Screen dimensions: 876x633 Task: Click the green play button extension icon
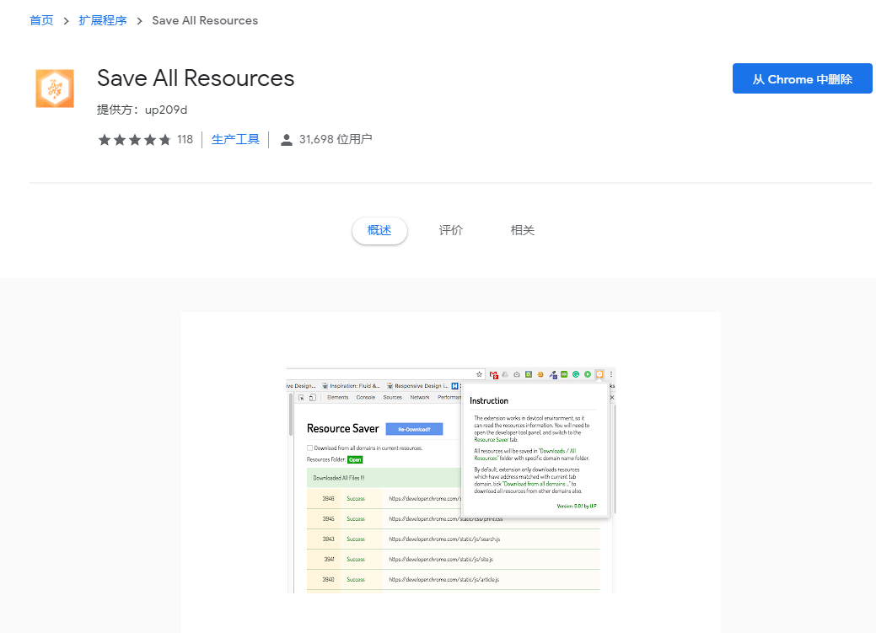coord(587,374)
